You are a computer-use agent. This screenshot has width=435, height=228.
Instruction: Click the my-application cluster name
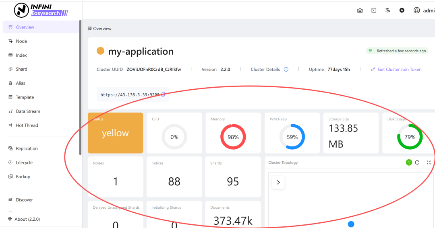pyautogui.click(x=141, y=51)
